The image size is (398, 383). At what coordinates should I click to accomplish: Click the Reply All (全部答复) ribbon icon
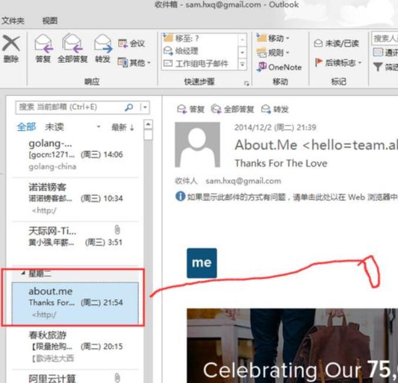[72, 43]
